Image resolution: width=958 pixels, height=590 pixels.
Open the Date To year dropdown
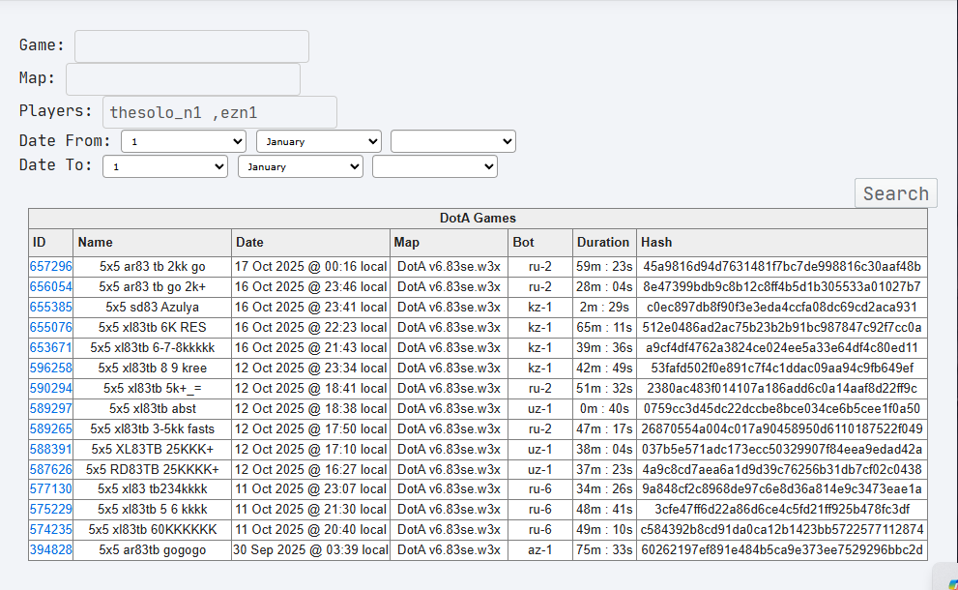pos(435,166)
